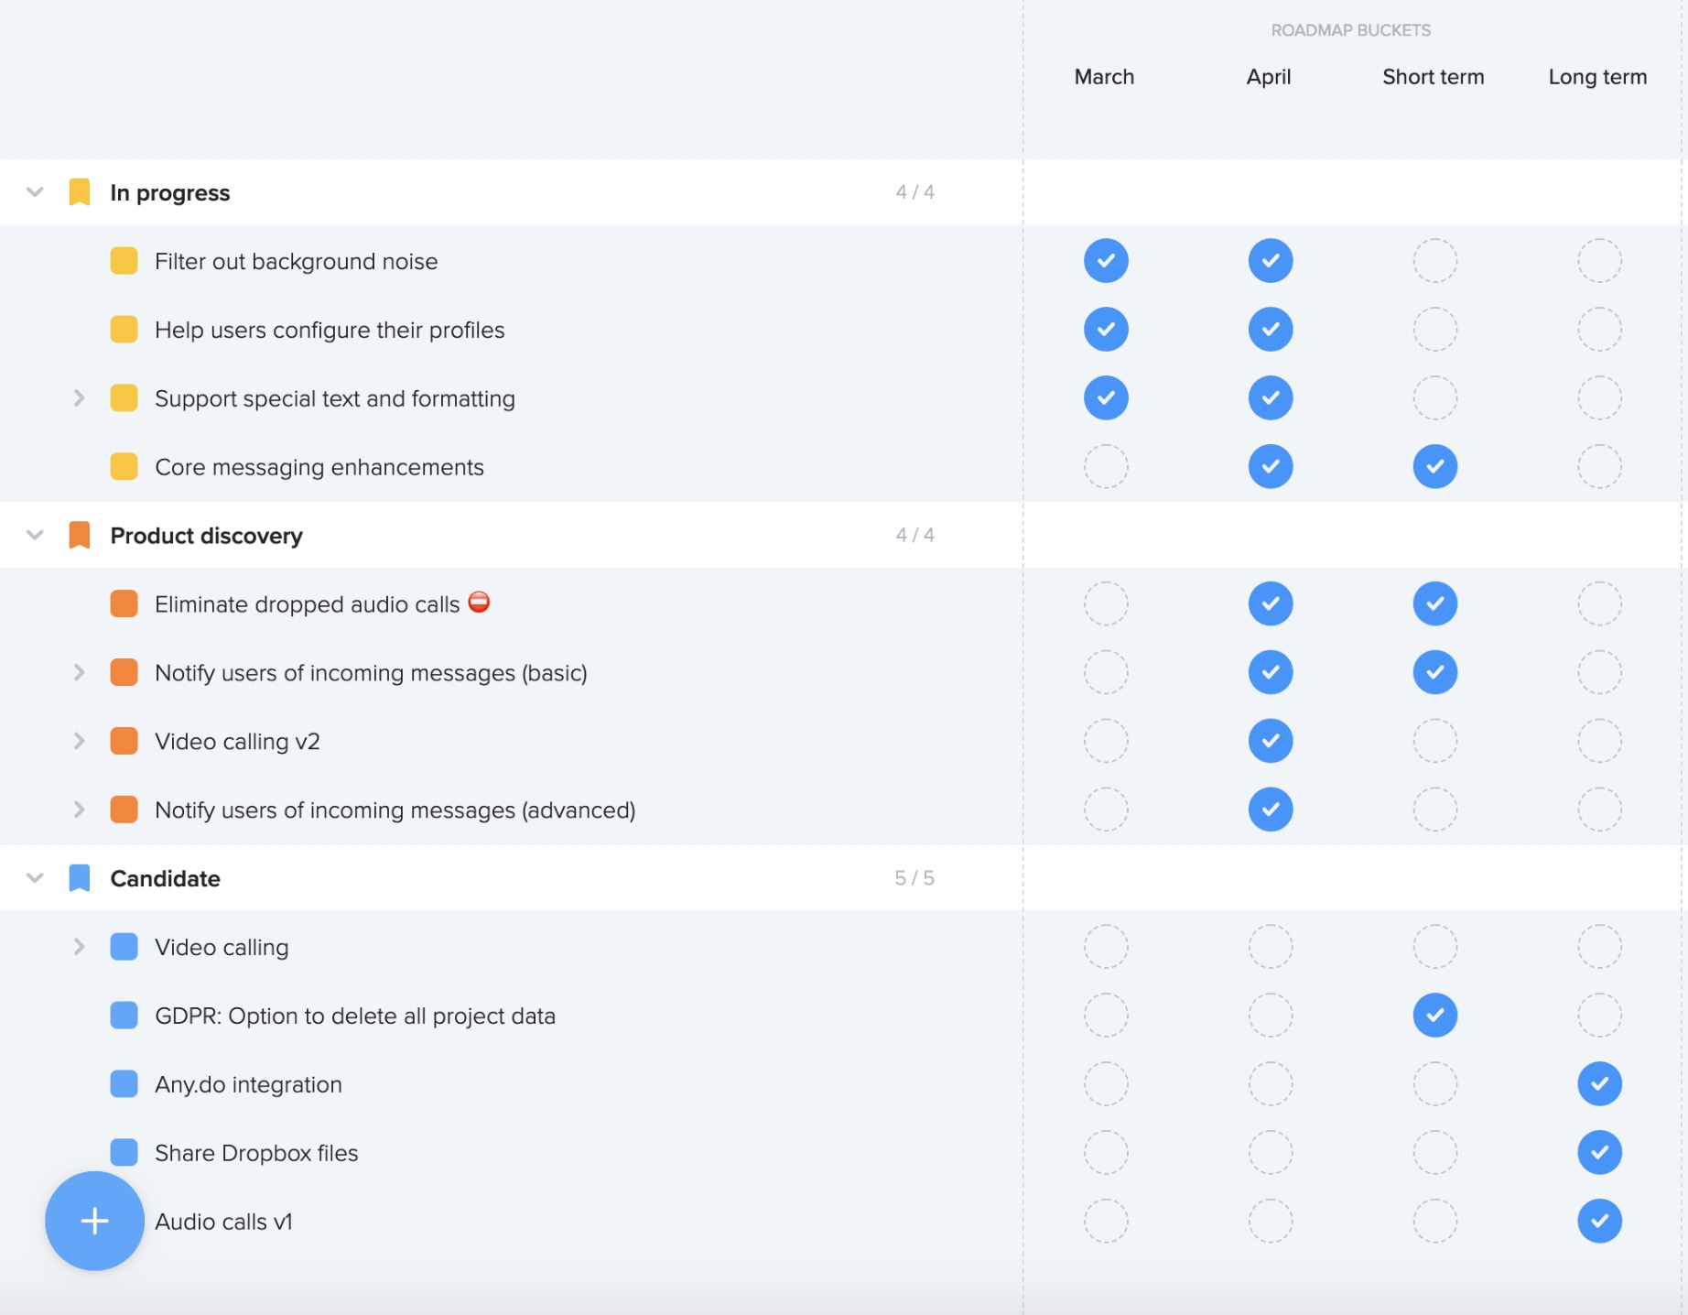Click blue status square for Video calling
1688x1315 pixels.
pos(124,947)
